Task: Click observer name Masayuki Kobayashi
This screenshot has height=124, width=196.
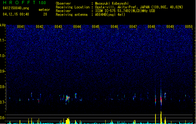Action: (112, 3)
